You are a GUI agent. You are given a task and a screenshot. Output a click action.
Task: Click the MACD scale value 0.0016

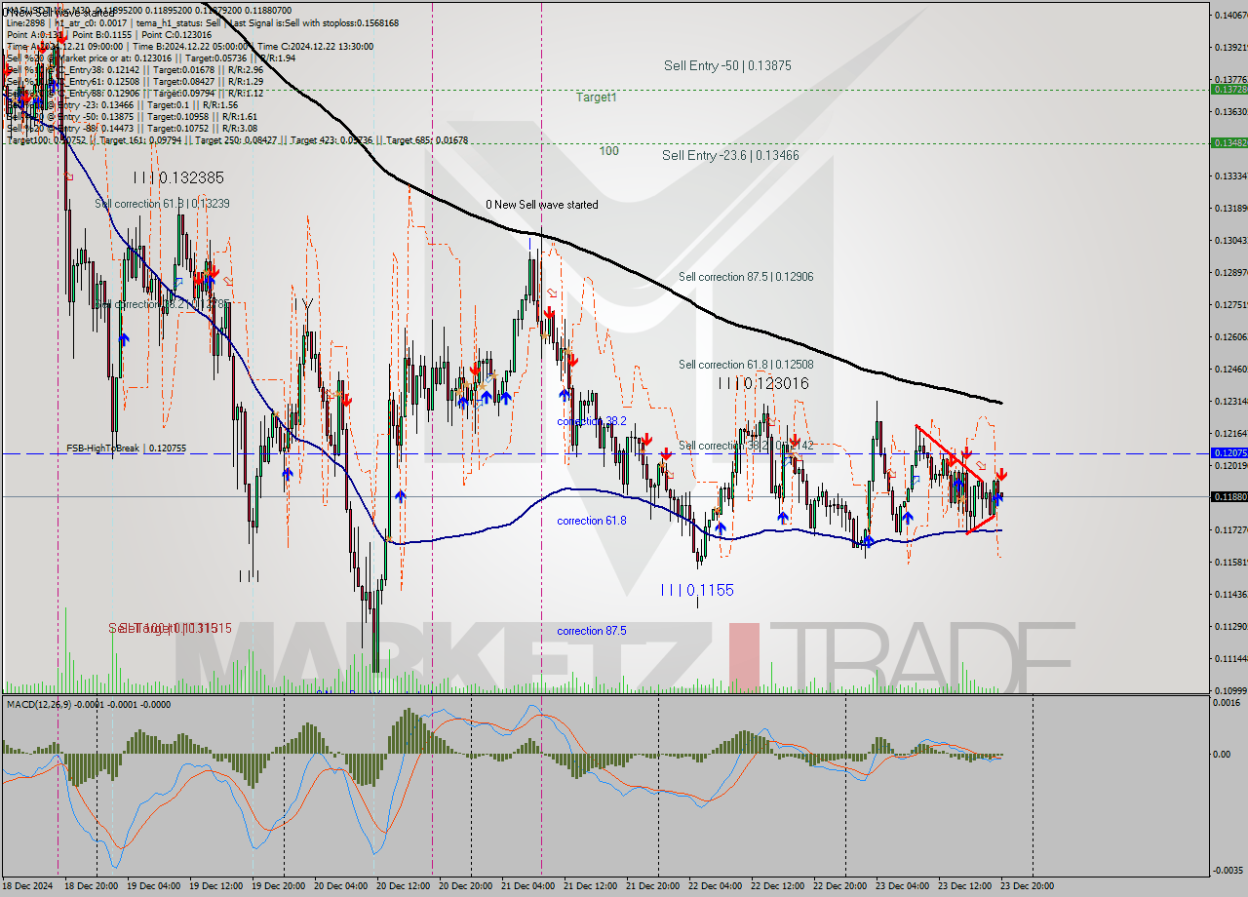tap(1227, 702)
